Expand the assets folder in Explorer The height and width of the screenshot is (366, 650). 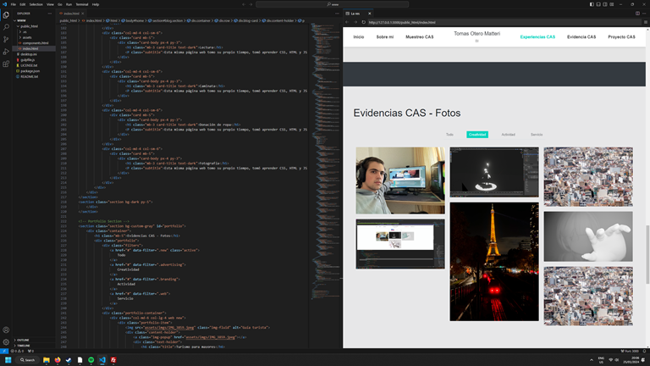tap(27, 37)
